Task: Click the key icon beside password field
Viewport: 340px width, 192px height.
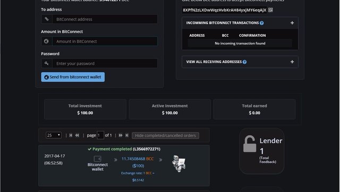Action: pos(46,64)
